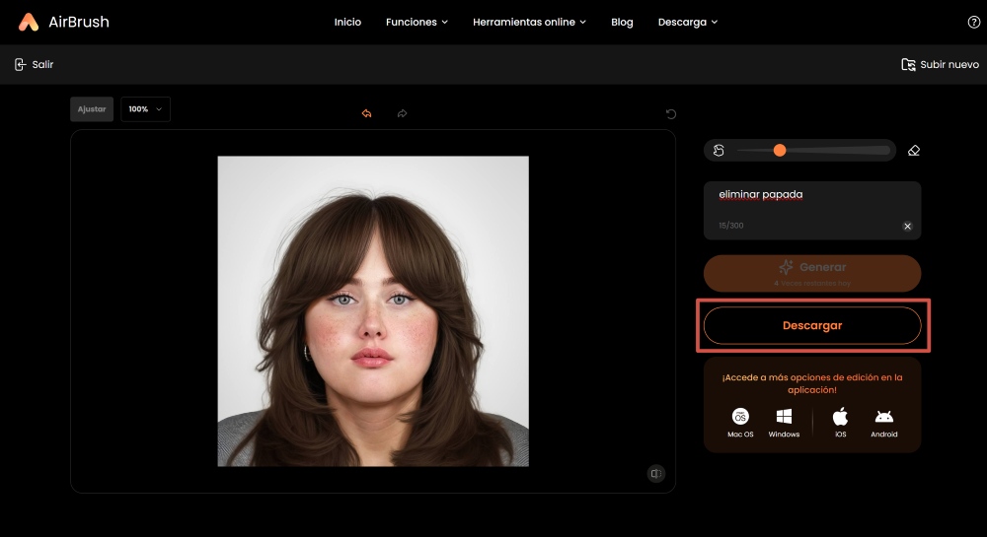
Task: Expand the 100% zoom dropdown
Action: [145, 109]
